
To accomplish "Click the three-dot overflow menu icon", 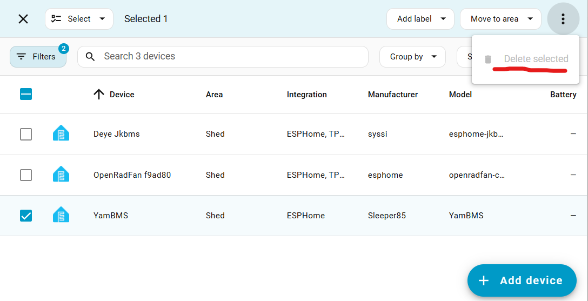I will pos(563,19).
